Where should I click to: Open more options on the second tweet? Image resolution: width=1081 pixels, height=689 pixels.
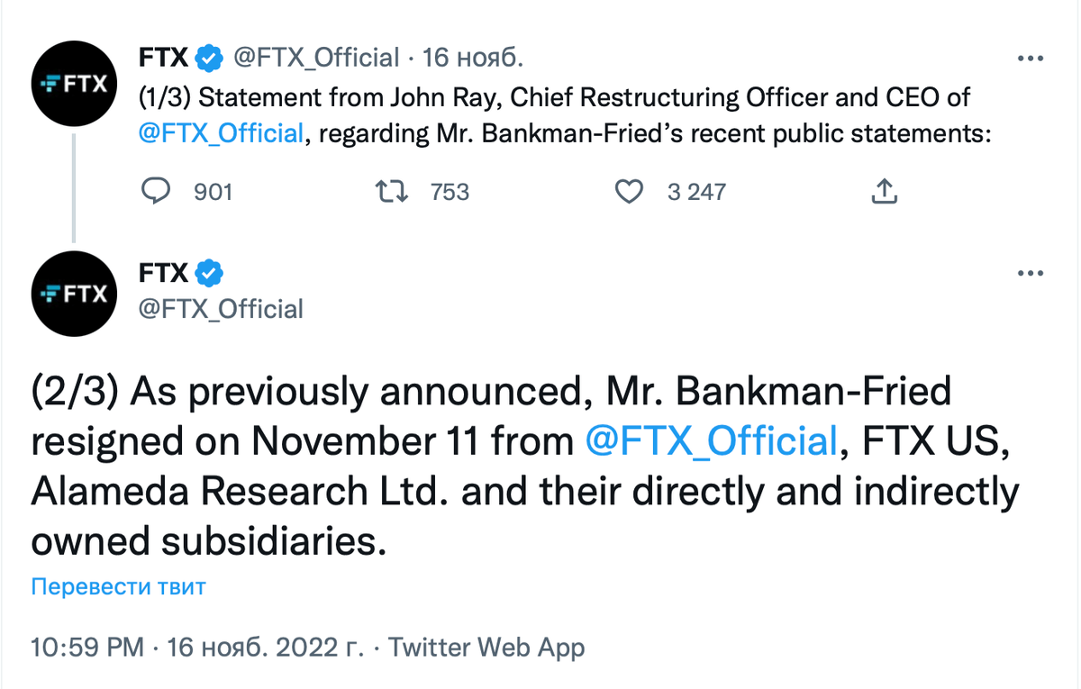(1029, 272)
